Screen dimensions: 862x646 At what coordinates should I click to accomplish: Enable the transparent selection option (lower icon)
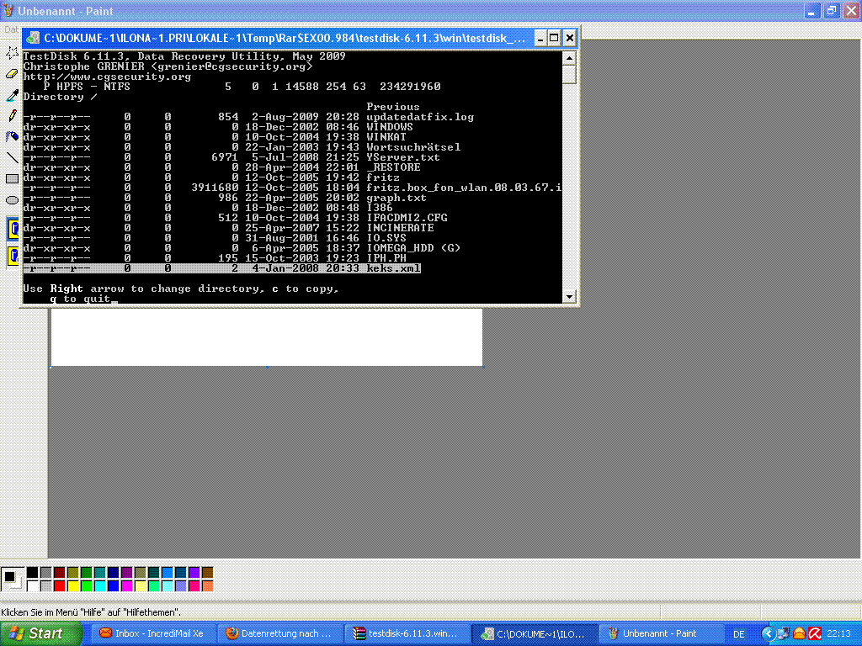point(13,256)
